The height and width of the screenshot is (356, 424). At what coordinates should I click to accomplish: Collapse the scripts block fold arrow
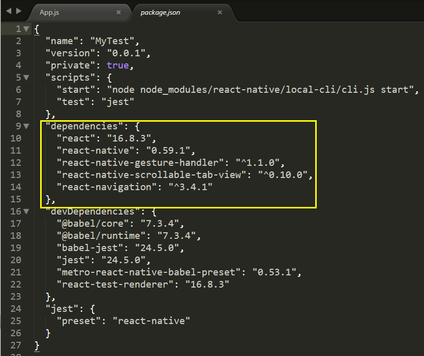26,78
